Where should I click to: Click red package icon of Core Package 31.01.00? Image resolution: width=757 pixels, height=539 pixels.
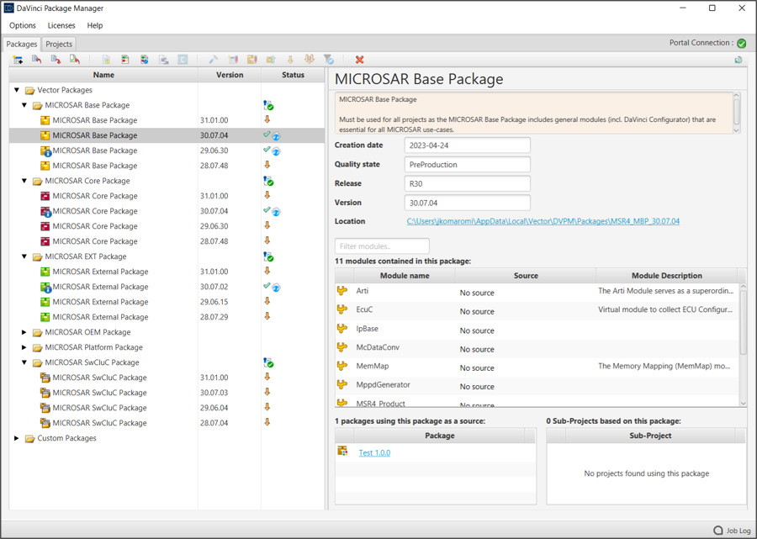coord(45,196)
